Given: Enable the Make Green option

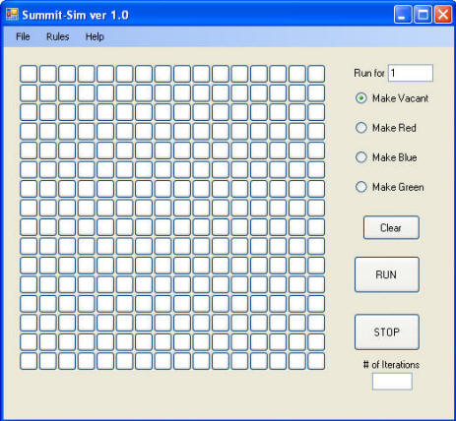Looking at the screenshot, I should tap(361, 187).
